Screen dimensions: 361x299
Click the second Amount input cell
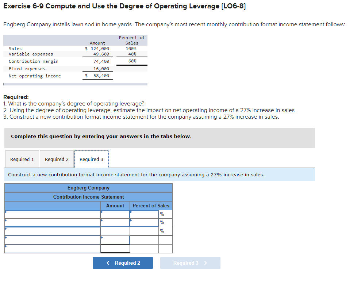tap(115, 222)
